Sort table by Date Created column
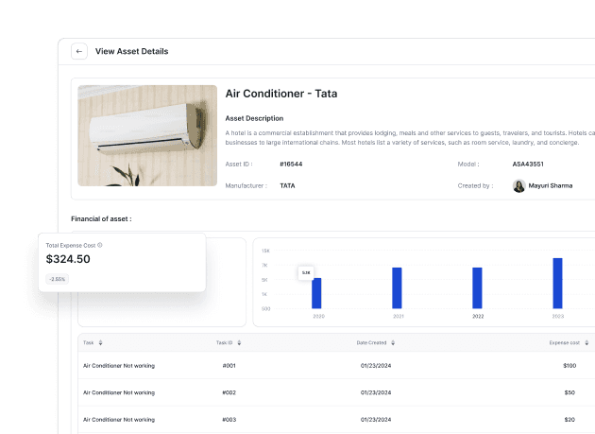The height and width of the screenshot is (434, 595). tap(393, 342)
